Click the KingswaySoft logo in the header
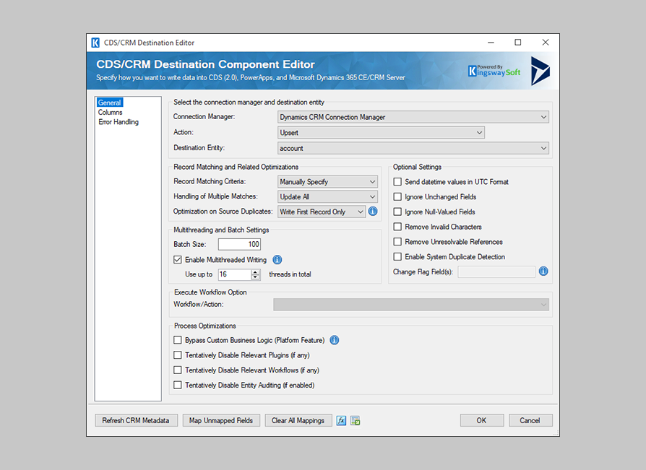This screenshot has height=470, width=646. tap(494, 71)
